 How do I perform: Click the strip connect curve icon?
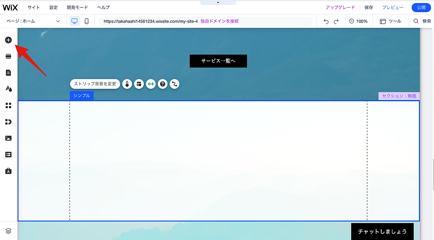[x=174, y=84]
